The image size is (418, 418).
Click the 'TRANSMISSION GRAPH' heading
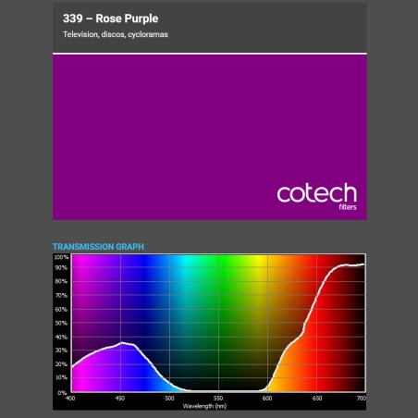(98, 247)
